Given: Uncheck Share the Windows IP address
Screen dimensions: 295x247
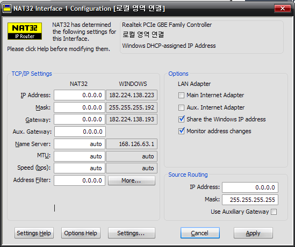Looking at the screenshot, I should click(x=181, y=119).
